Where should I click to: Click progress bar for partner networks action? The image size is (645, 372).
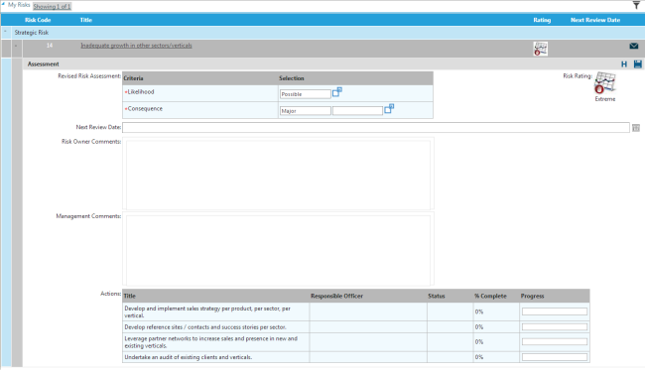point(555,342)
